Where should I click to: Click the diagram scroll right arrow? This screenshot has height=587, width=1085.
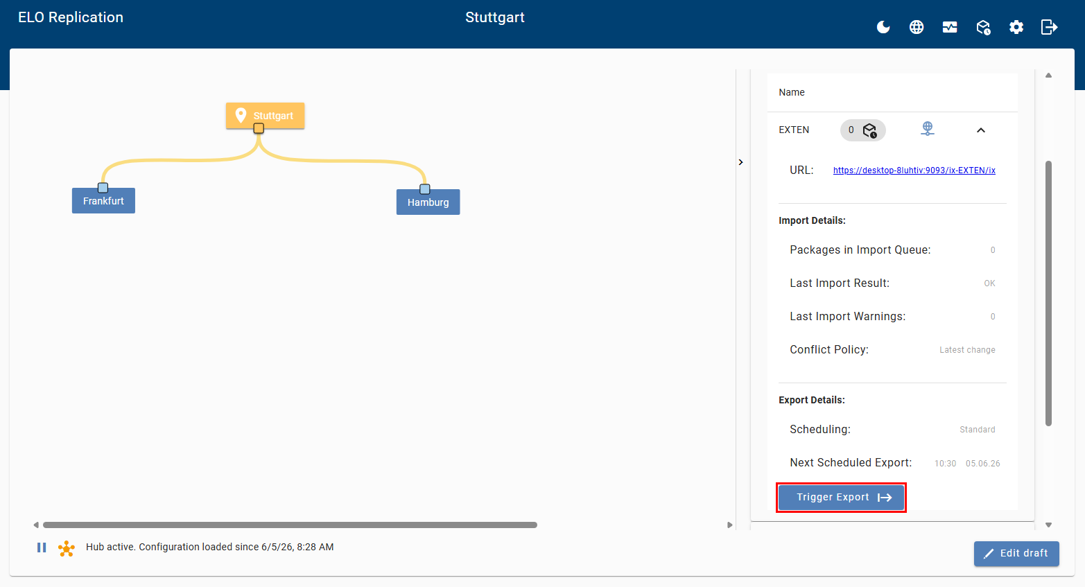coord(729,525)
